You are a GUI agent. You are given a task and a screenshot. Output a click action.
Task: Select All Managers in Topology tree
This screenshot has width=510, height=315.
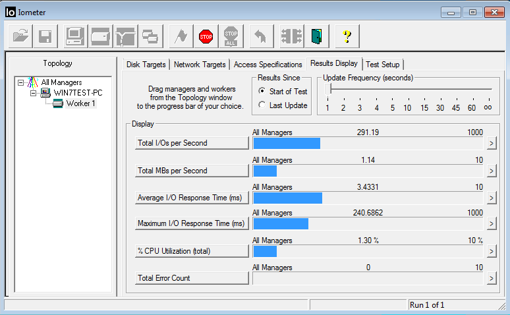click(x=61, y=82)
